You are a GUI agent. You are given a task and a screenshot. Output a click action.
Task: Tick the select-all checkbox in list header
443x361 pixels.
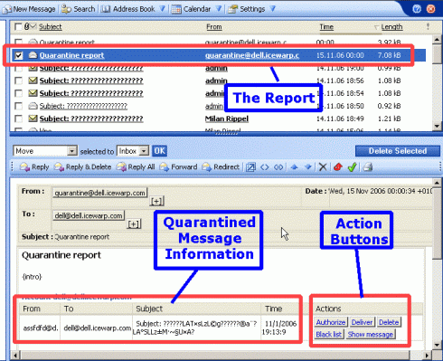tap(18, 27)
